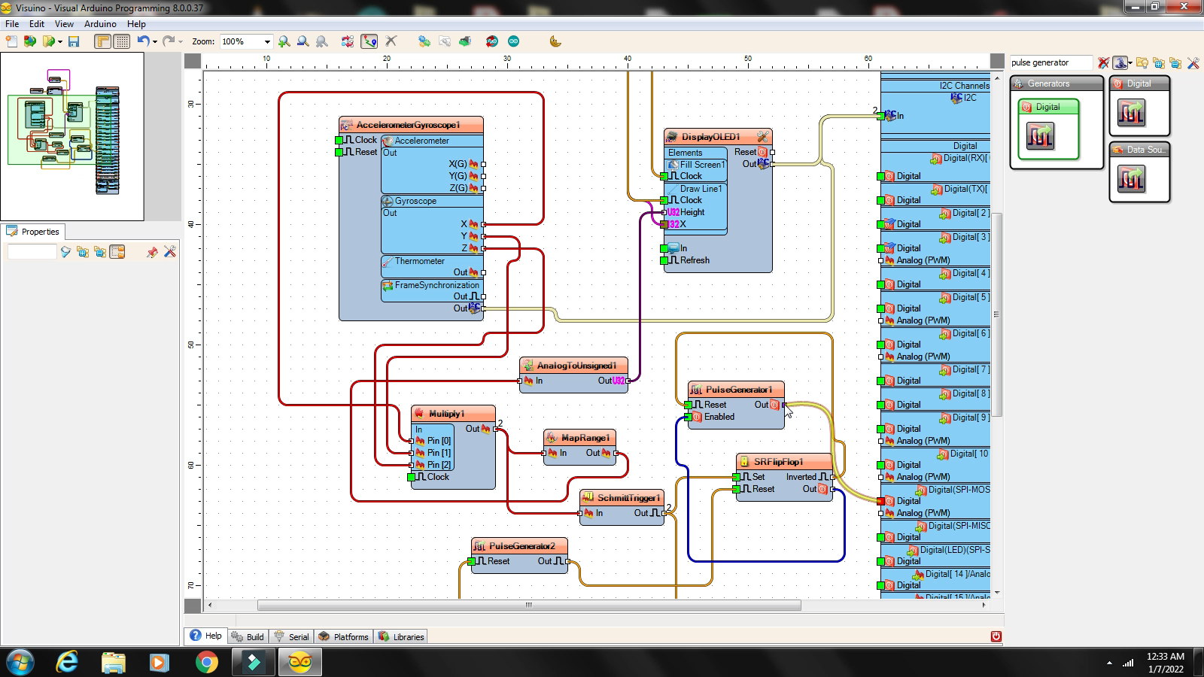Toggle the ruler display button
This screenshot has width=1204, height=677.
(x=102, y=41)
